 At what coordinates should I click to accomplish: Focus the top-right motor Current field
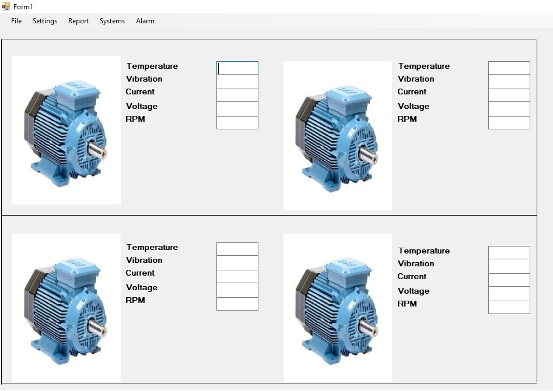(x=509, y=95)
